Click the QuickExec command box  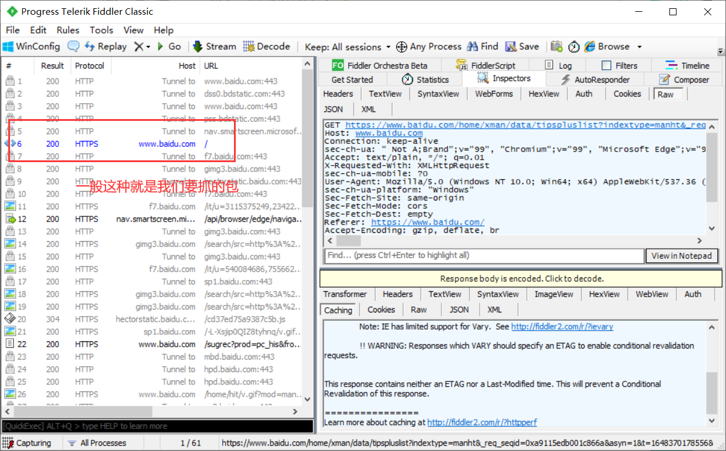(157, 426)
